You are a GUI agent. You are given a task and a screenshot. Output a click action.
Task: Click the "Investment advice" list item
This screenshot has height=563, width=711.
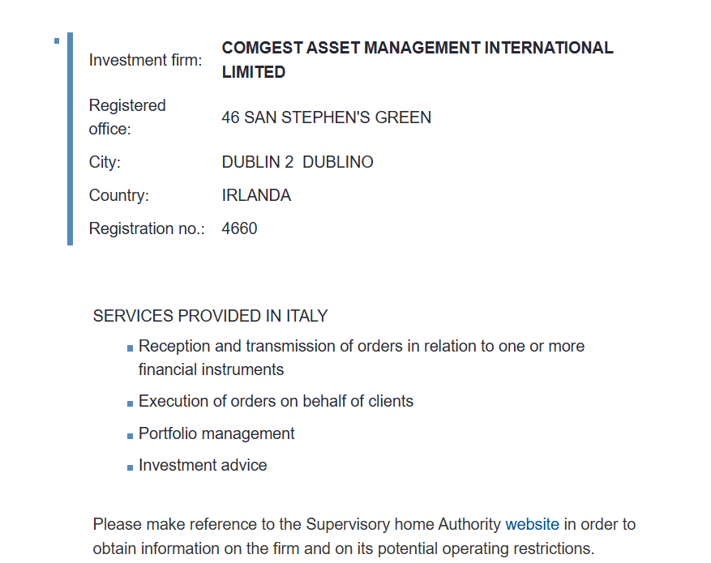[x=203, y=465]
